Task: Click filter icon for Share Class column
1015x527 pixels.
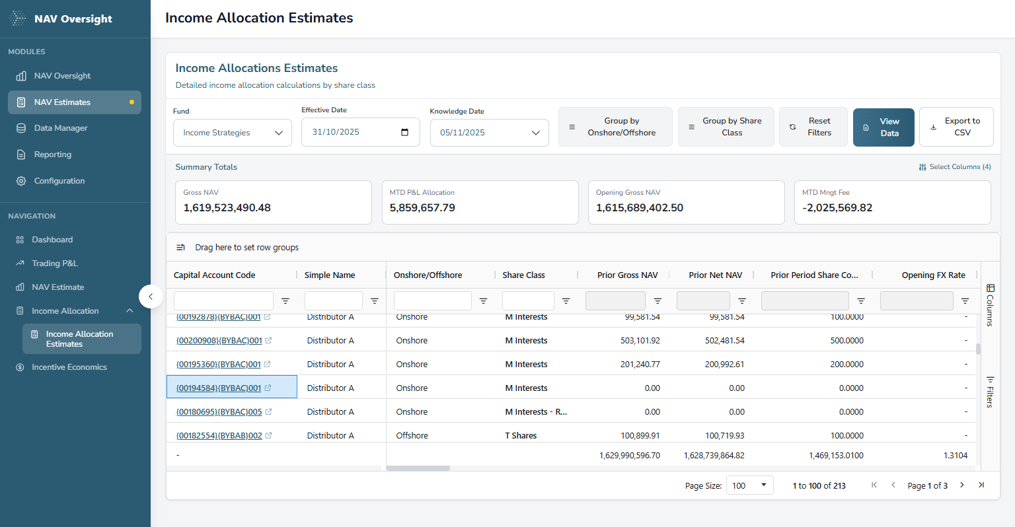Action: (566, 301)
